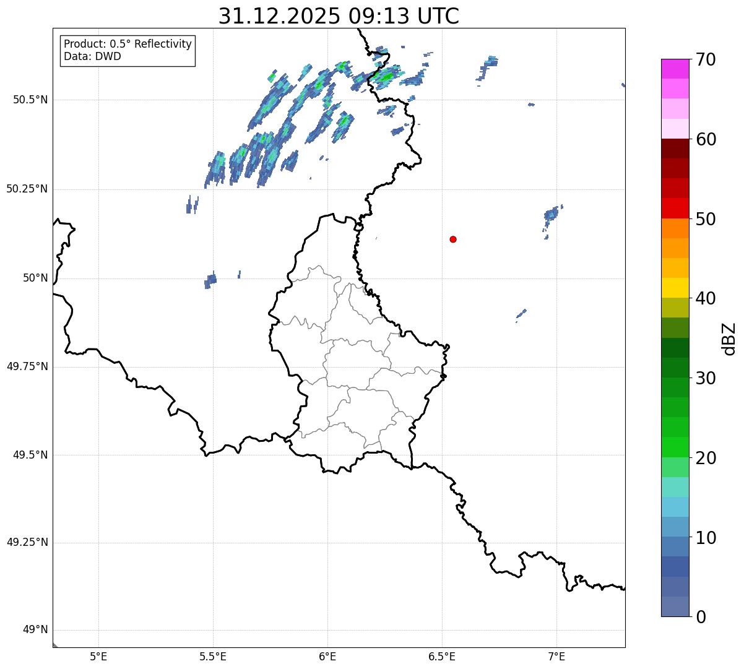Screen dimensions: 744x669
Task: Click the 49.75°N latitude label
Action: [x=27, y=366]
